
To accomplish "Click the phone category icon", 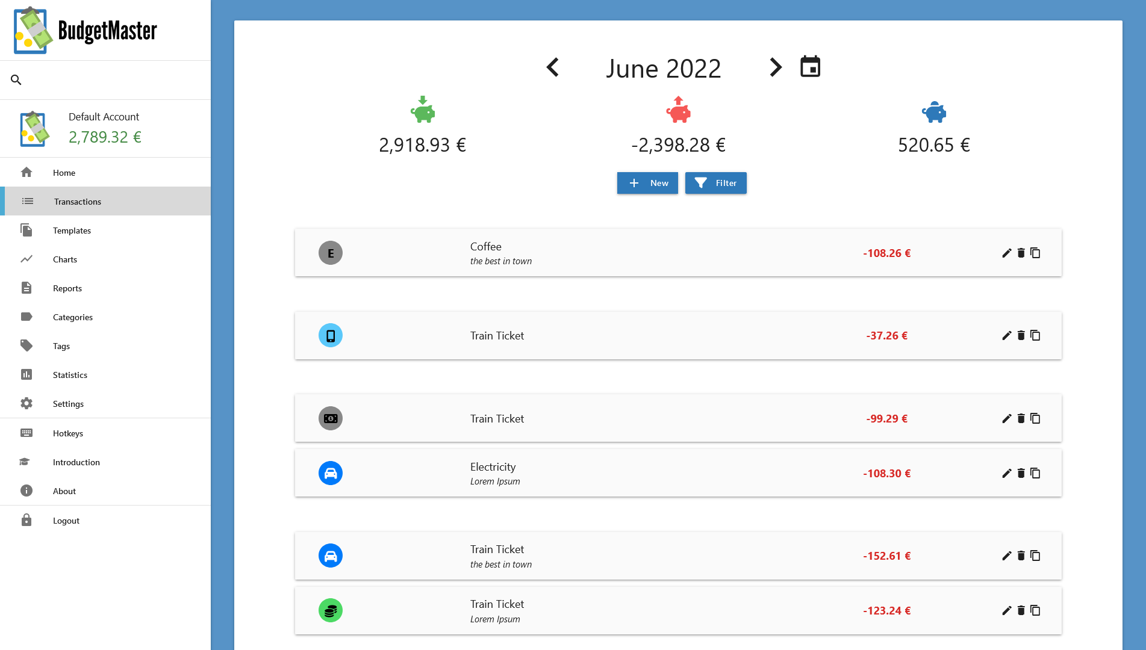I will (331, 335).
